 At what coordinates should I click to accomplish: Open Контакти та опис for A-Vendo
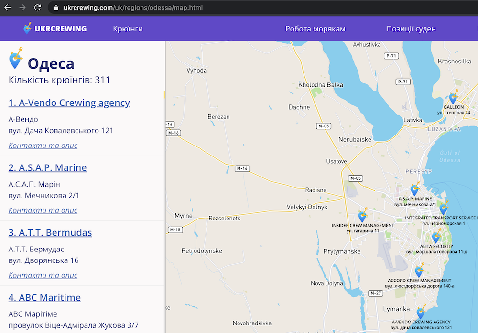click(43, 146)
